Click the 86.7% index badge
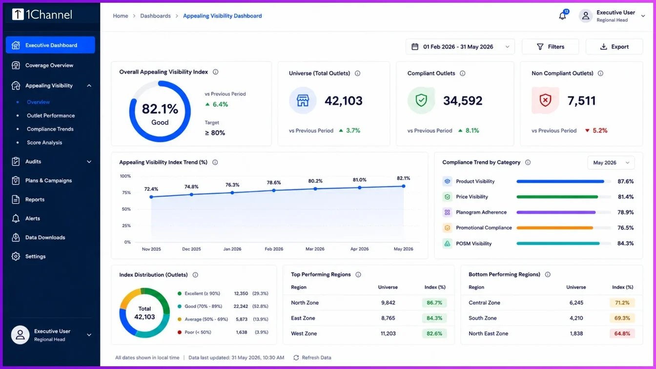 coord(434,303)
